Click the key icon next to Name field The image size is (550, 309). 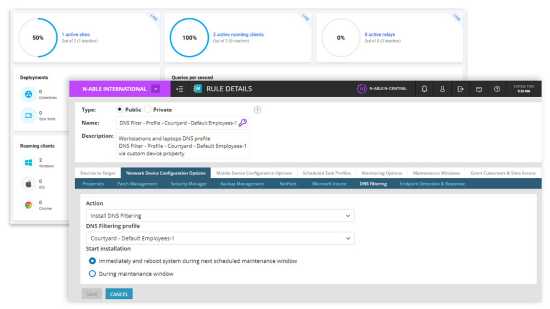[x=243, y=123]
